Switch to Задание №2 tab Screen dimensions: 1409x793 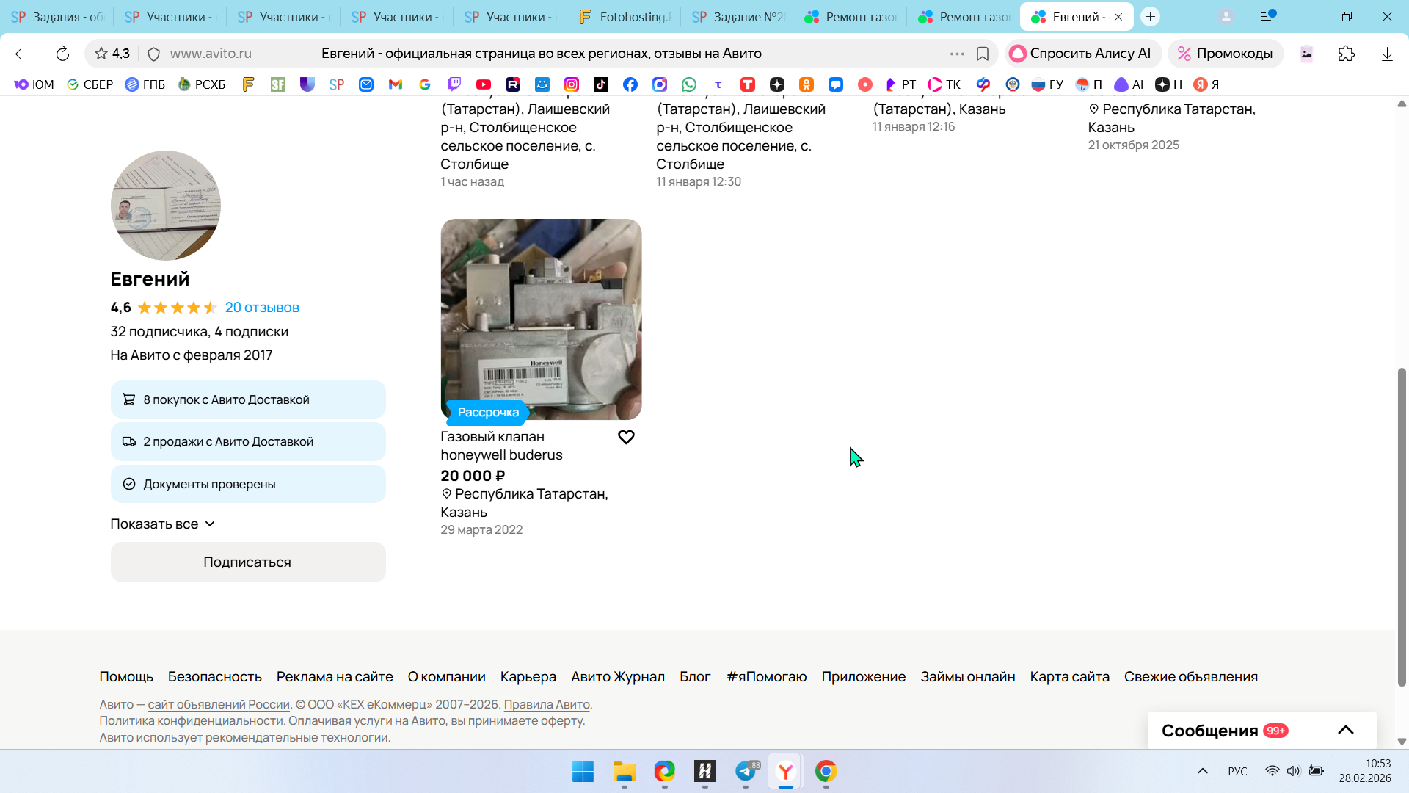738,17
